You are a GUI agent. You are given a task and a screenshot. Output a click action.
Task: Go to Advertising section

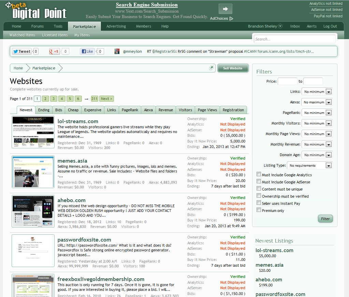click(116, 26)
